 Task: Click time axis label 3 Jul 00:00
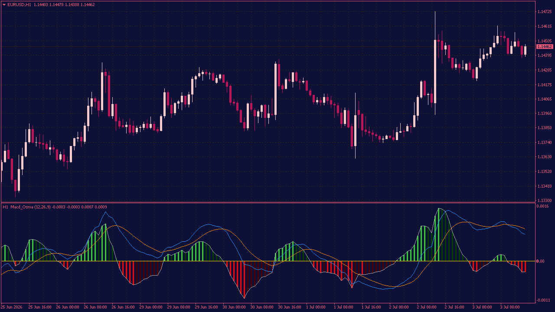coord(483,307)
